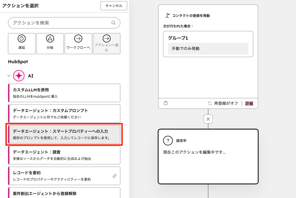Add a 遅延 delay action
The height and width of the screenshot is (198, 296).
(22, 44)
